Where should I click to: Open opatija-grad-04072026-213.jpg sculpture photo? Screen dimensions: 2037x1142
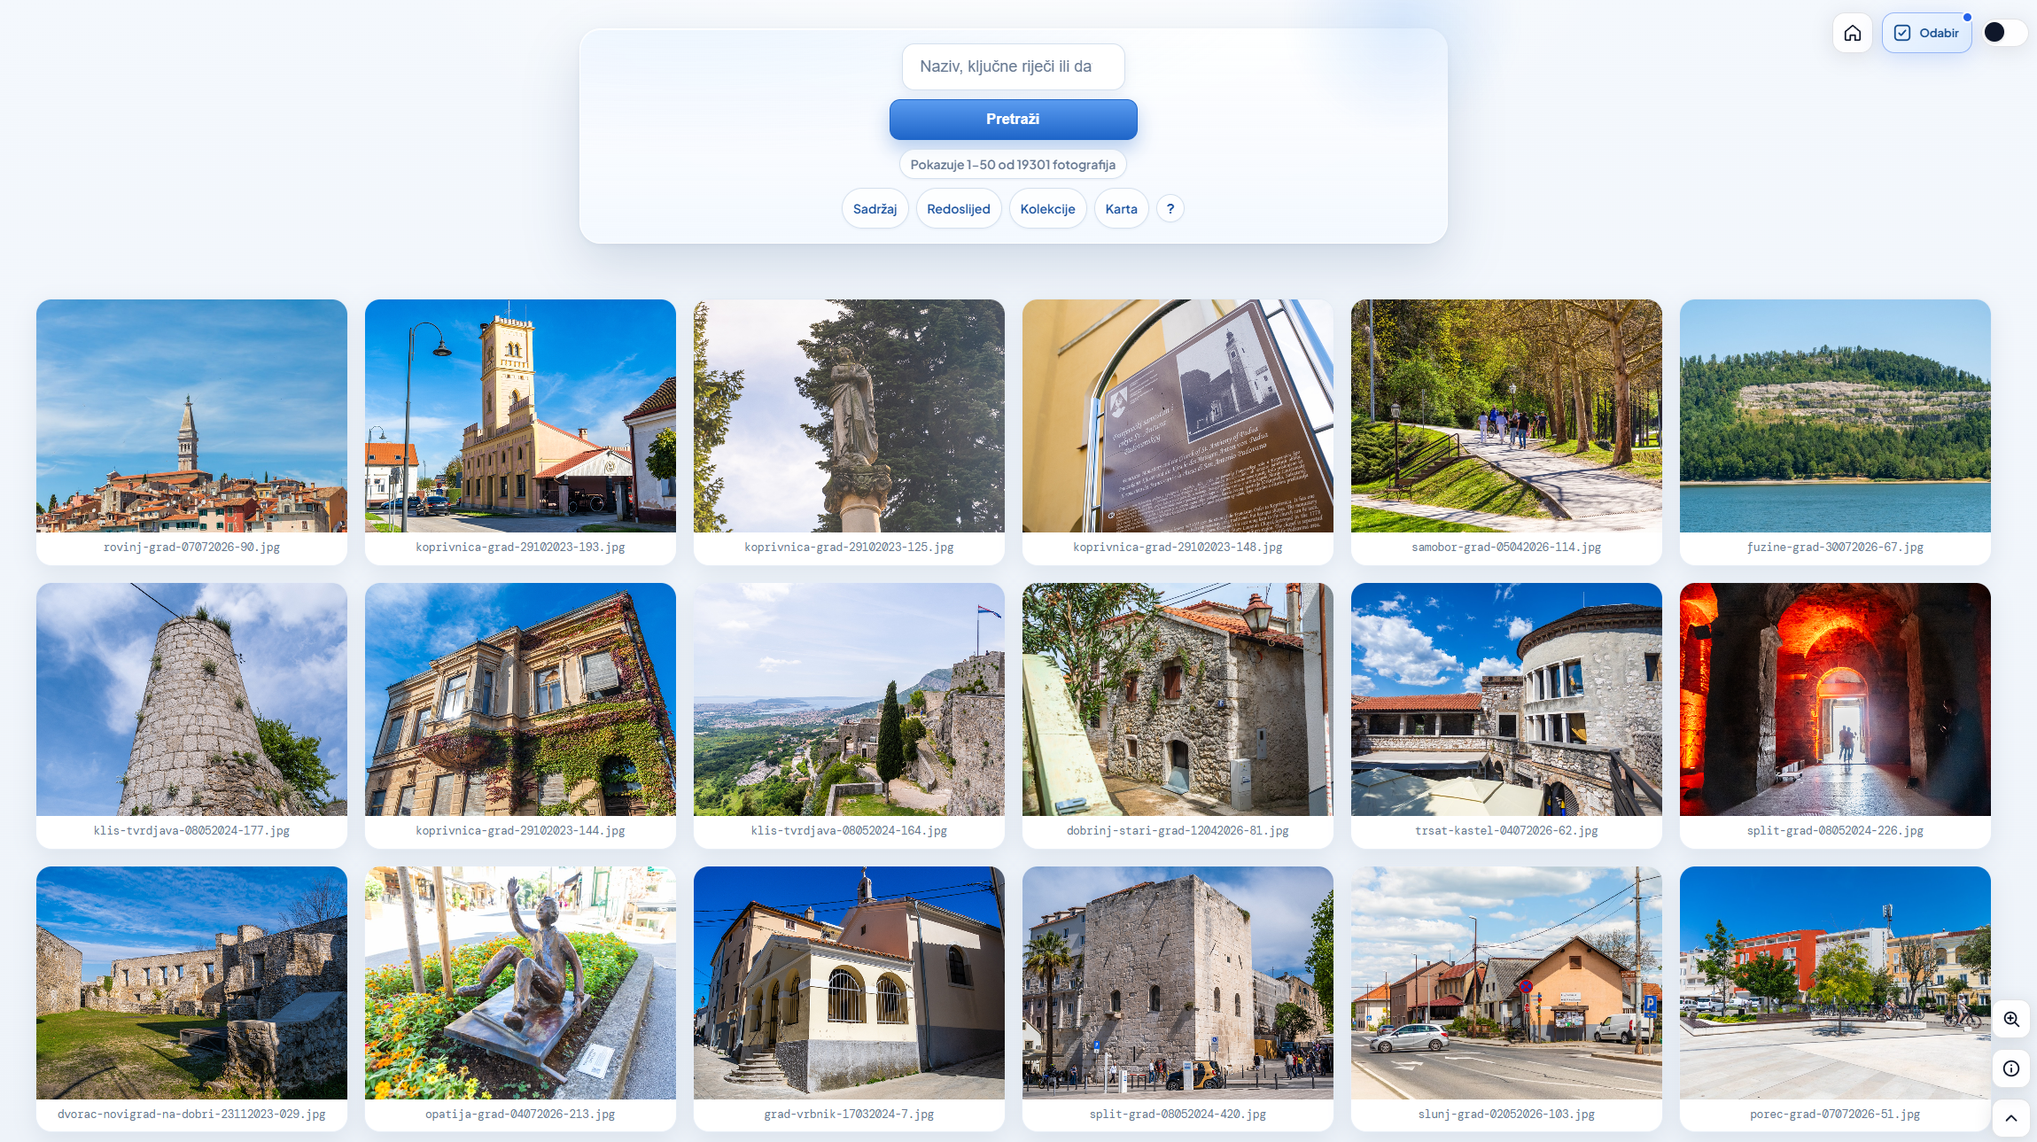[x=520, y=983]
